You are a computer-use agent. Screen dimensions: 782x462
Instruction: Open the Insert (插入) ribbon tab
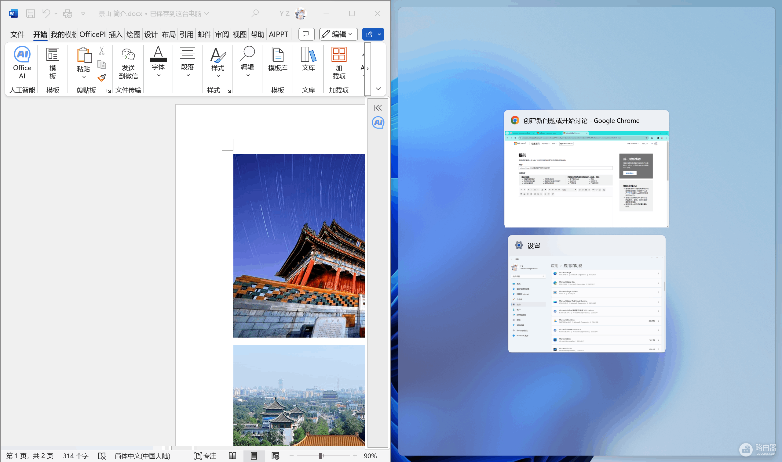(x=115, y=34)
